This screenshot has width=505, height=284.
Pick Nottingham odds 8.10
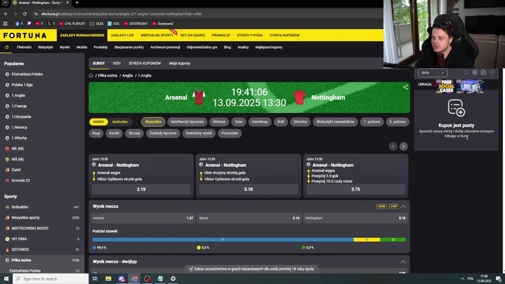(355, 218)
